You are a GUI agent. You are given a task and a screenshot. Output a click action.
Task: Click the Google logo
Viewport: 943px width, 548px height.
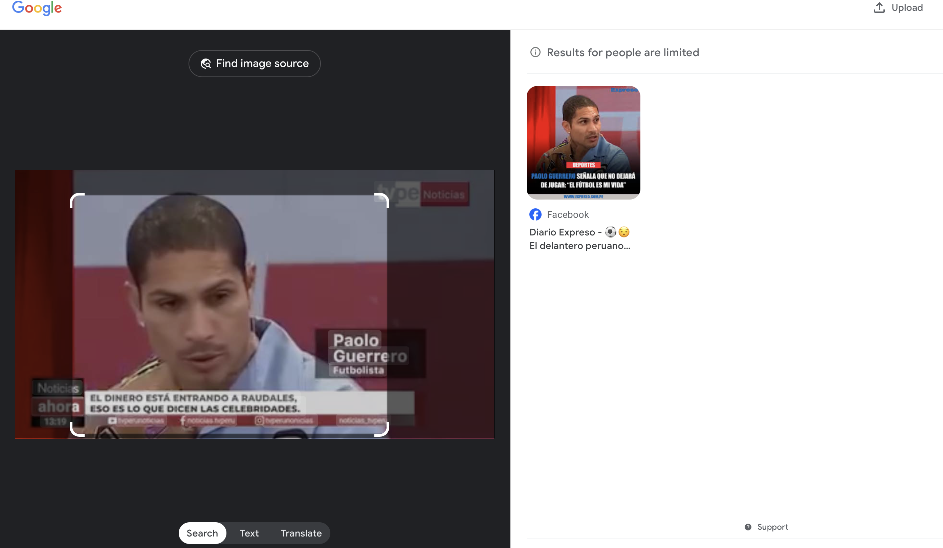pyautogui.click(x=37, y=8)
